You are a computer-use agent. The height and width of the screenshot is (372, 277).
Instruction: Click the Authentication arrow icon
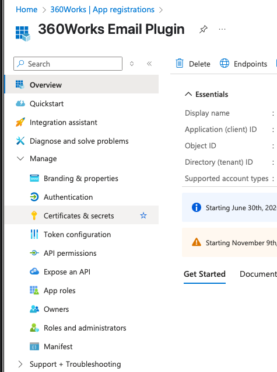tap(34, 197)
